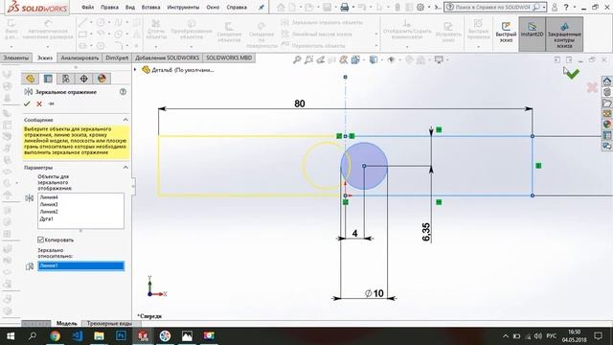
Task: Select Линия1 in Зеркально относительно field
Action: pos(80,265)
